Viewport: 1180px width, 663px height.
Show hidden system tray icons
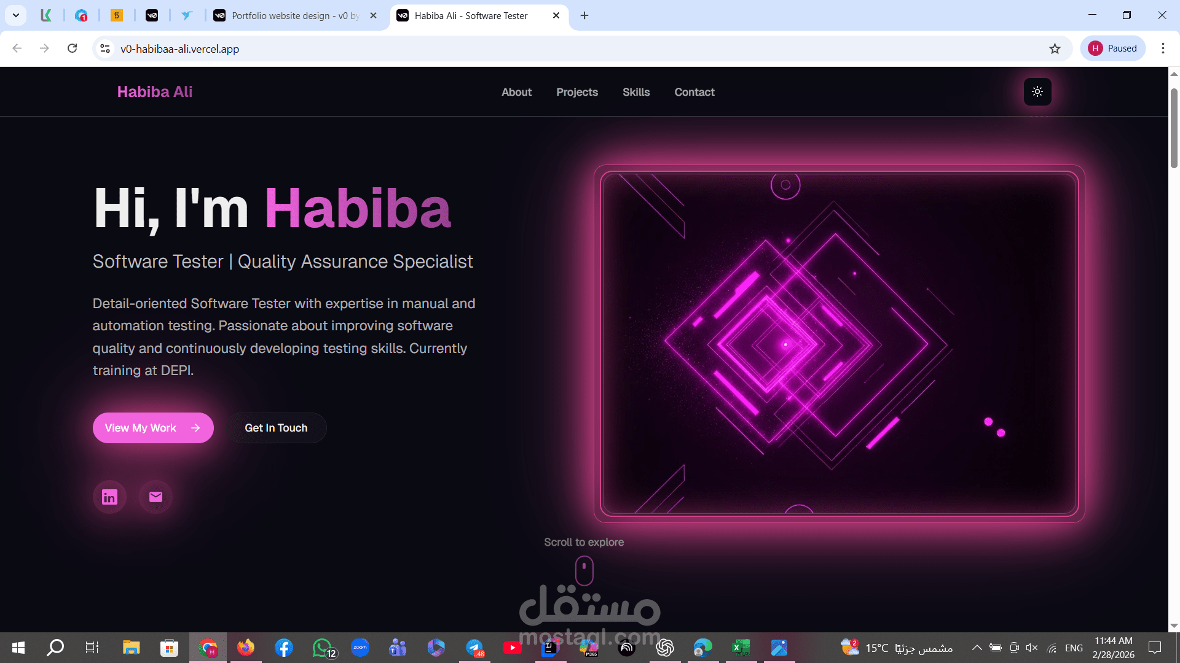(x=977, y=648)
